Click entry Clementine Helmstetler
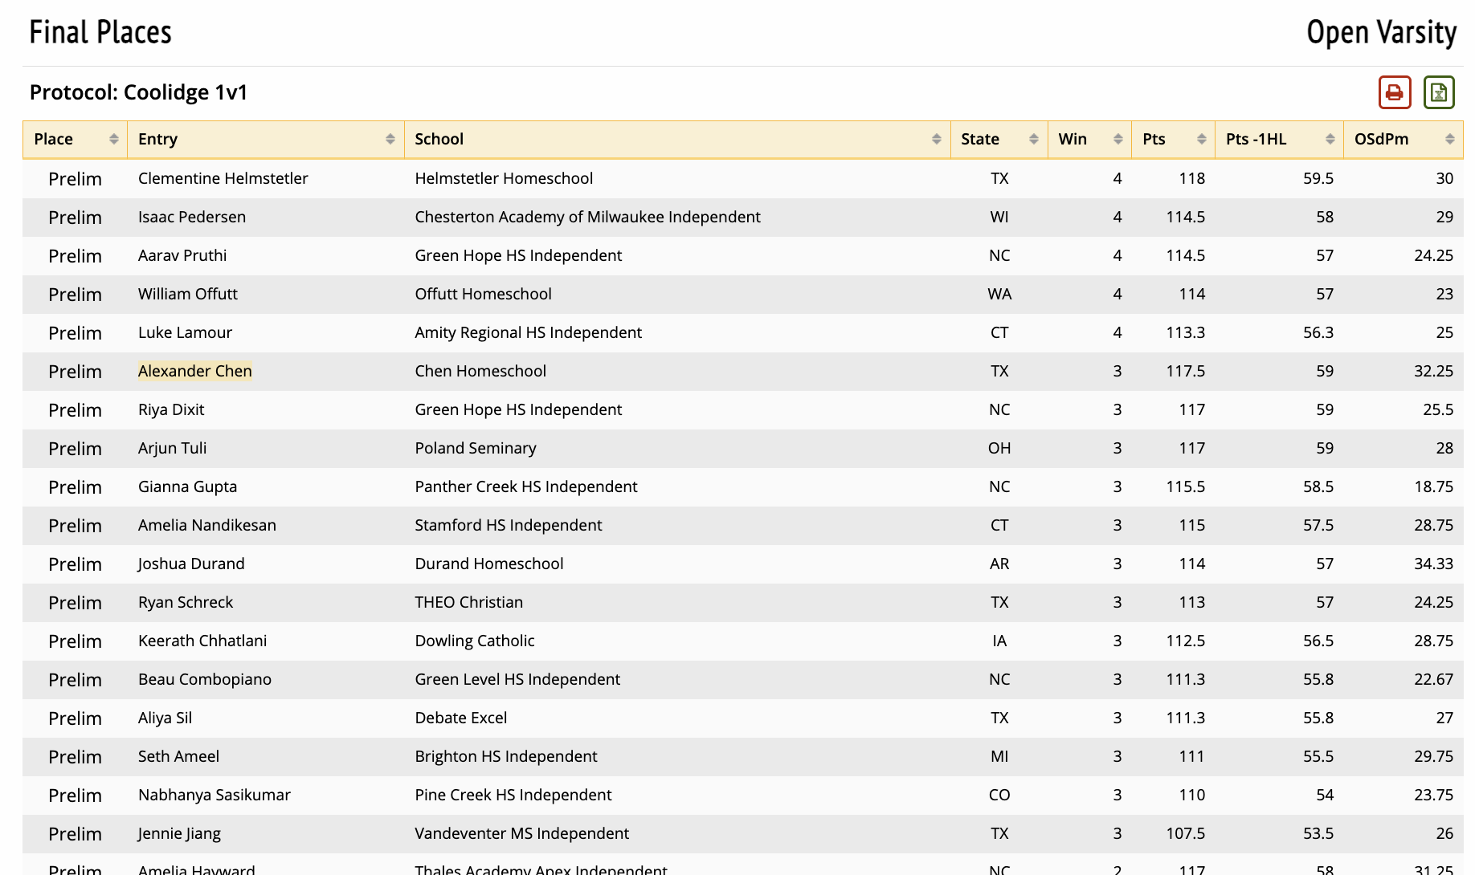This screenshot has width=1475, height=875. [223, 178]
